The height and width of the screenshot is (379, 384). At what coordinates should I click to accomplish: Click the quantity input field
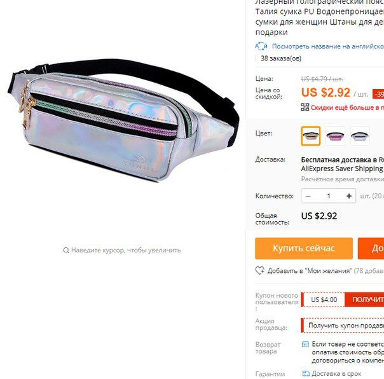point(329,196)
